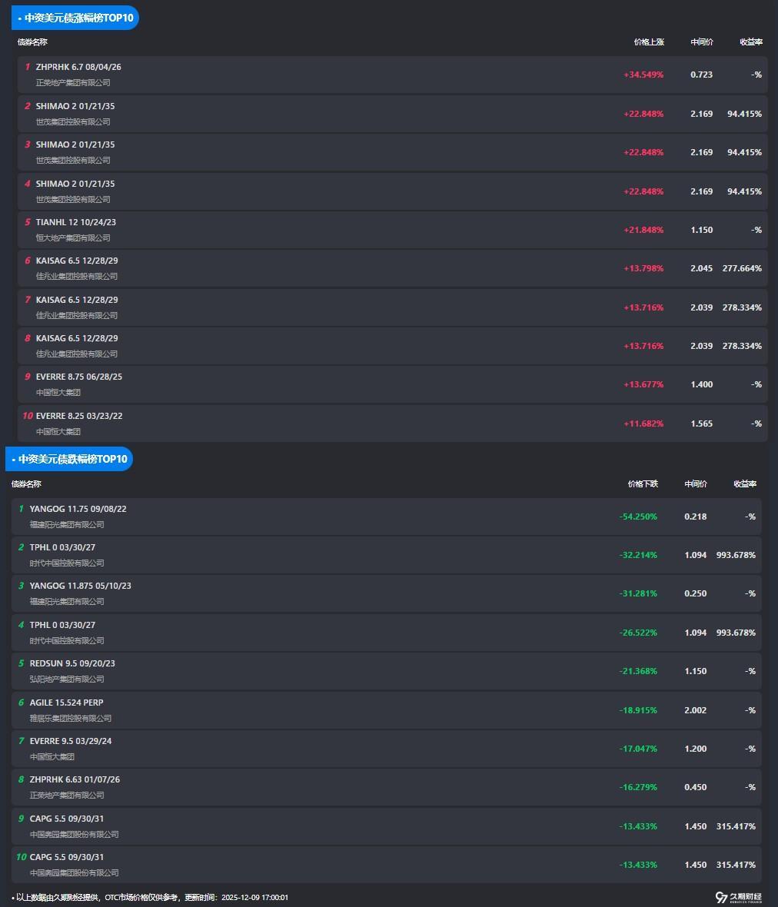
Task: Click the -54.250% price drop value
Action: pos(638,517)
